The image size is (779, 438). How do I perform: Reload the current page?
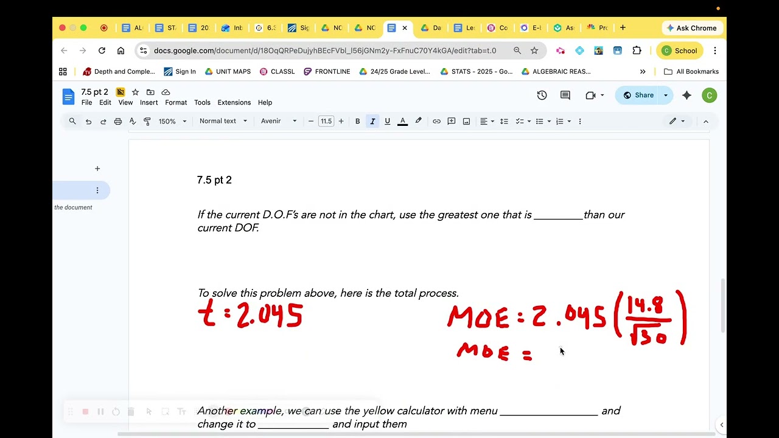pyautogui.click(x=102, y=50)
